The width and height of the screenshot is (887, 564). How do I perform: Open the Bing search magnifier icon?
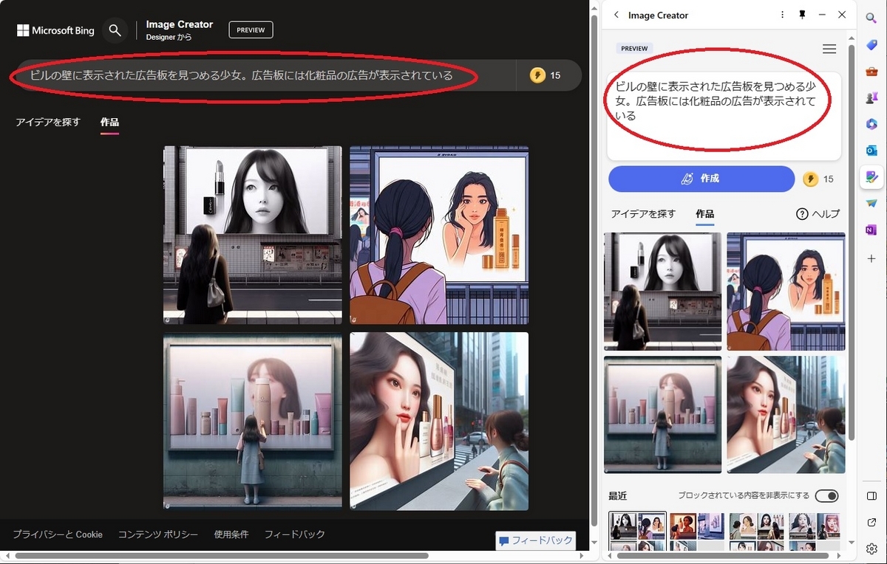(115, 30)
